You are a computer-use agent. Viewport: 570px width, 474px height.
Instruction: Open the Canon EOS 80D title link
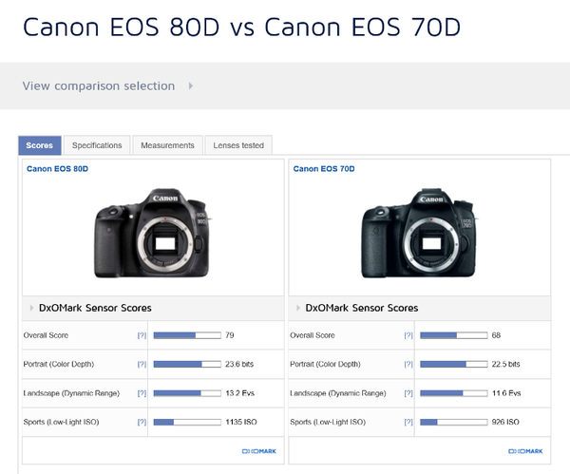(x=57, y=169)
